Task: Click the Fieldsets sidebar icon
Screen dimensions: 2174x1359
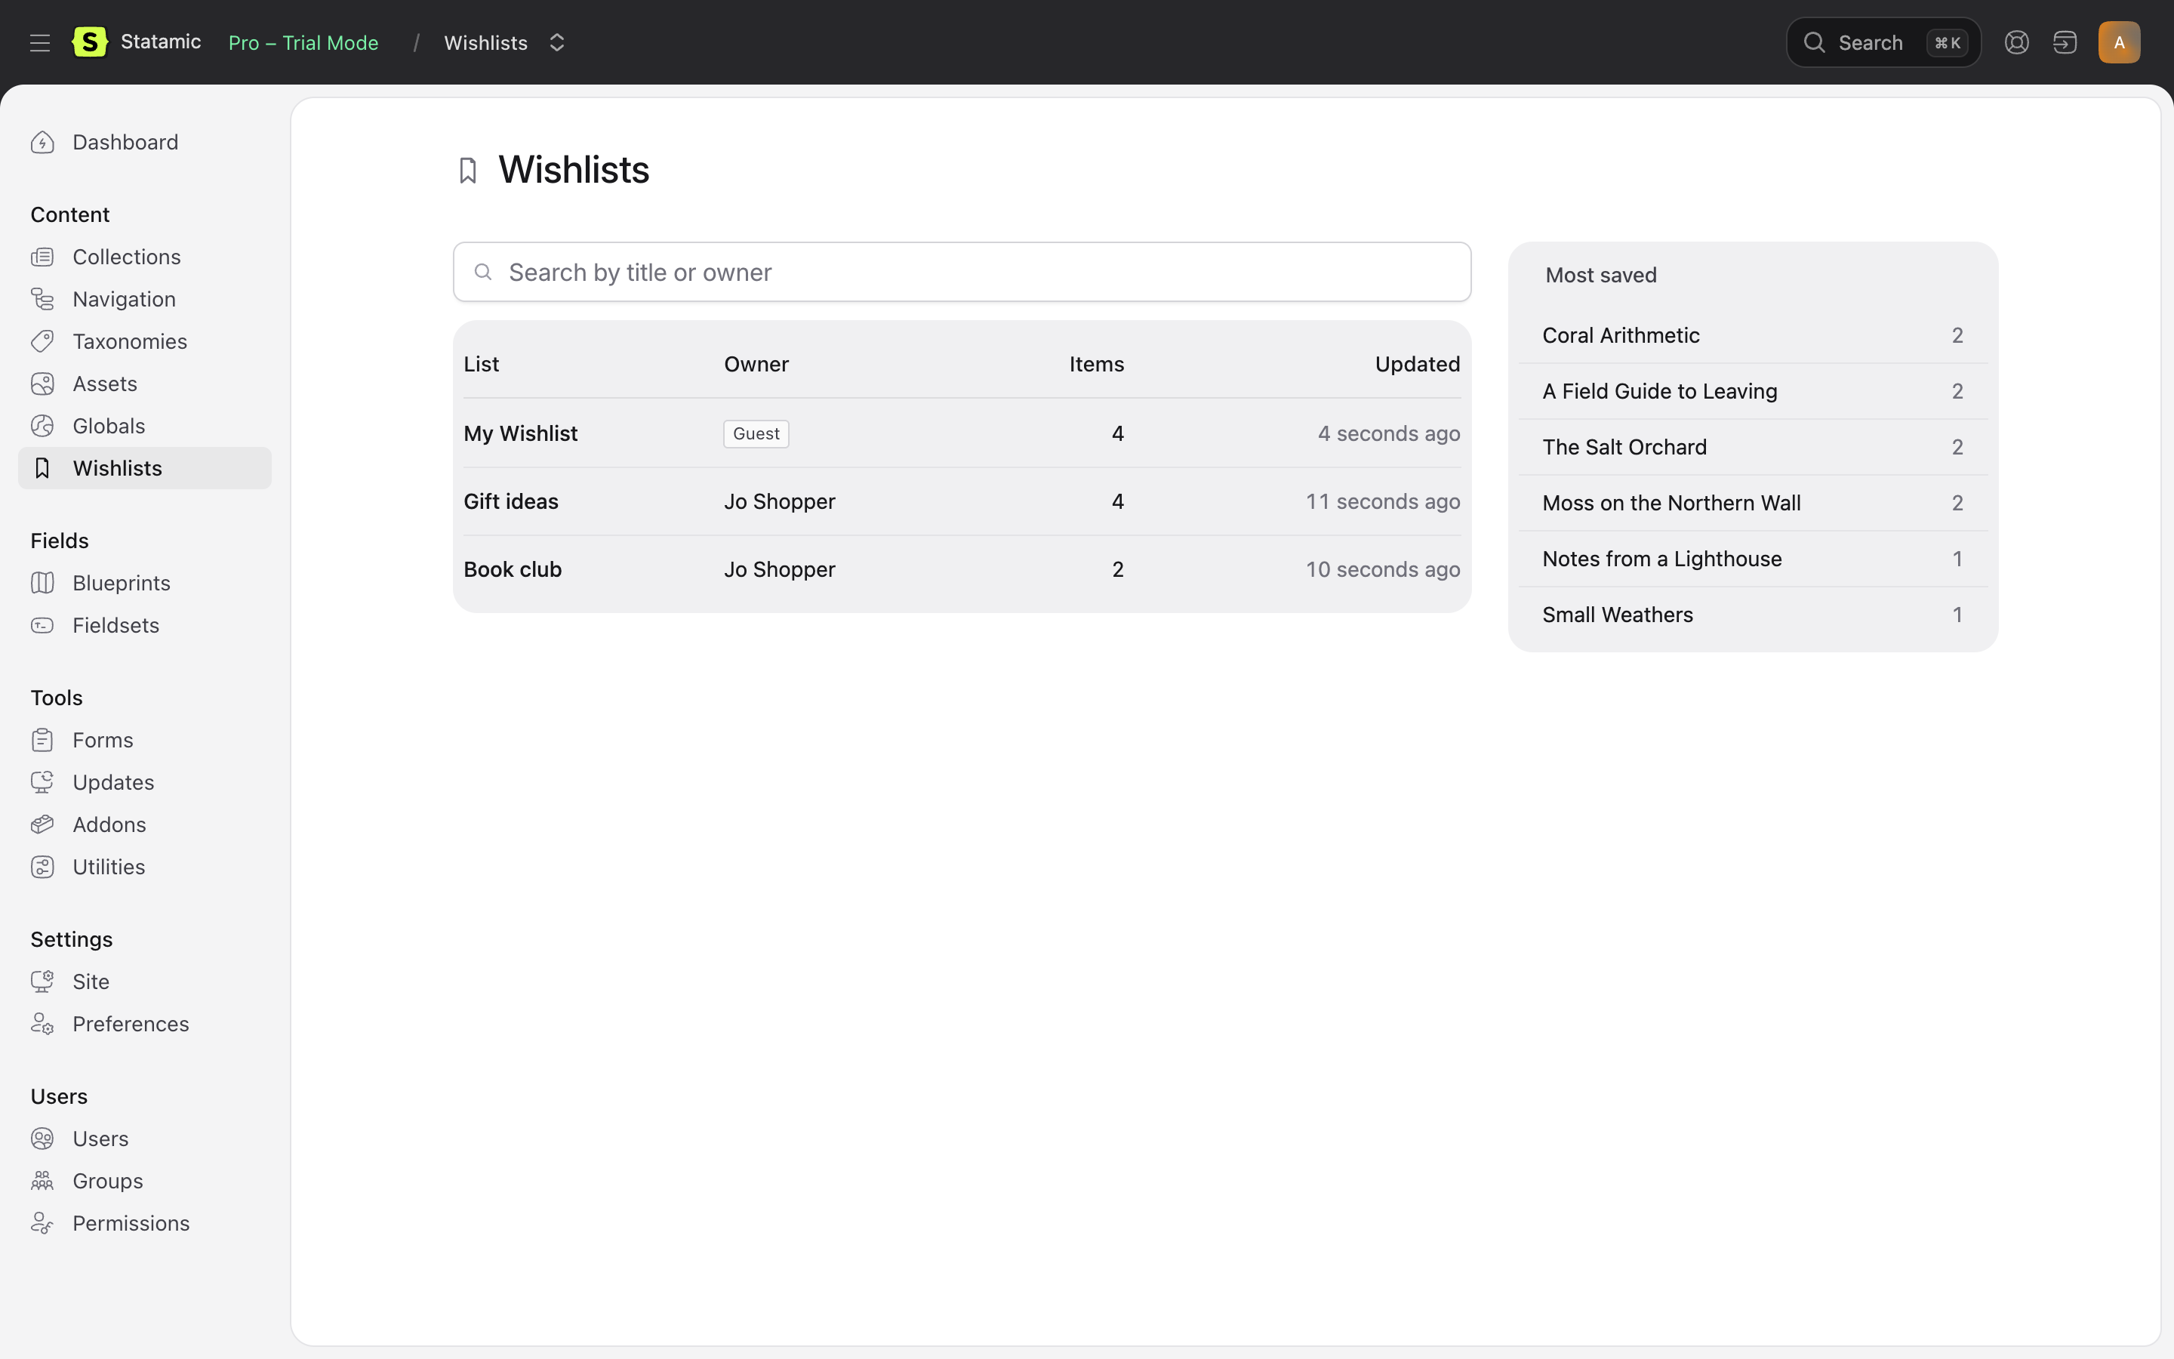Action: coord(42,626)
